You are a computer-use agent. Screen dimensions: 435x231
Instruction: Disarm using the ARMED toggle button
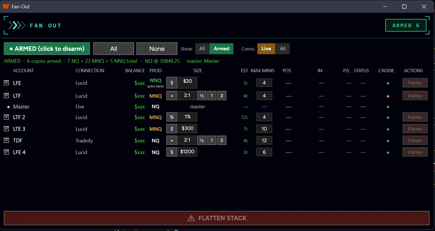click(47, 49)
